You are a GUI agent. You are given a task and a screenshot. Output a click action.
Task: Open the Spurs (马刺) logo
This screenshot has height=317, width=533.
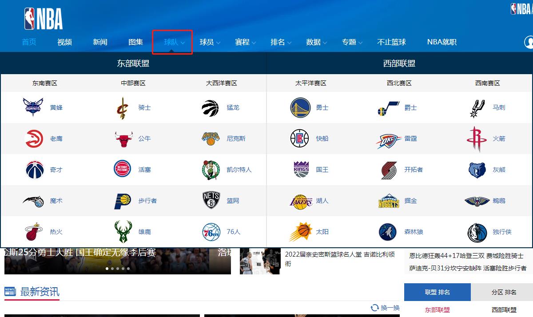[x=477, y=108]
